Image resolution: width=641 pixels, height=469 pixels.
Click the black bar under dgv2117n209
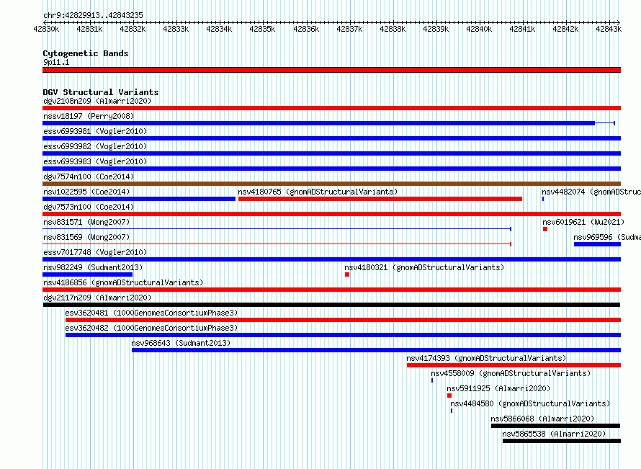click(331, 305)
